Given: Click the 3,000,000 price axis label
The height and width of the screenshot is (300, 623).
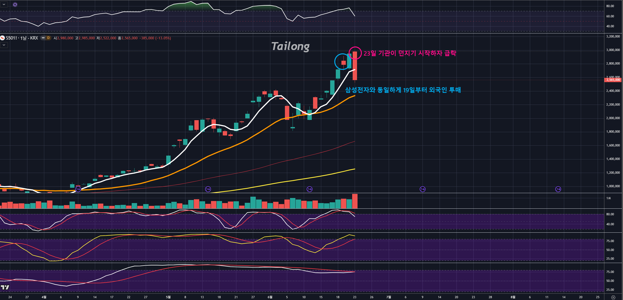Looking at the screenshot, I should pos(613,50).
